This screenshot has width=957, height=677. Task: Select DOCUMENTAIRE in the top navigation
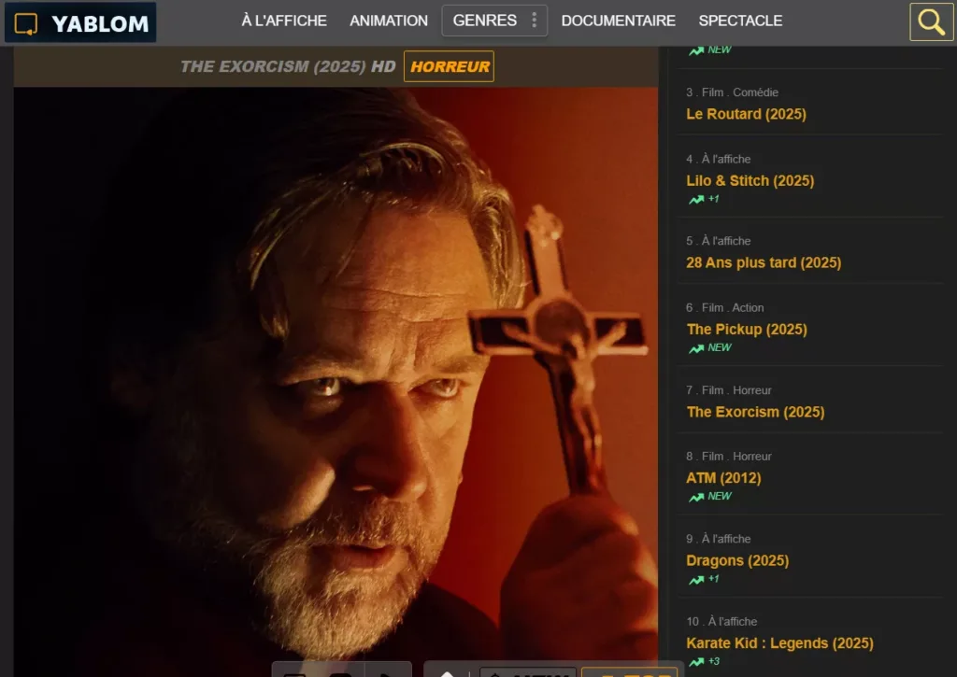pyautogui.click(x=618, y=21)
